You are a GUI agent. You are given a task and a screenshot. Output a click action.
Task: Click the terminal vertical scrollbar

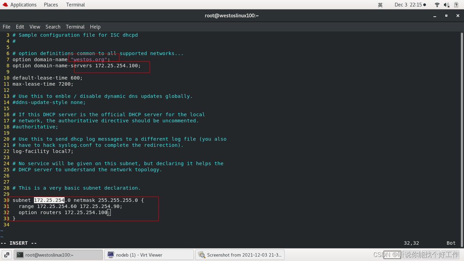coord(462,139)
